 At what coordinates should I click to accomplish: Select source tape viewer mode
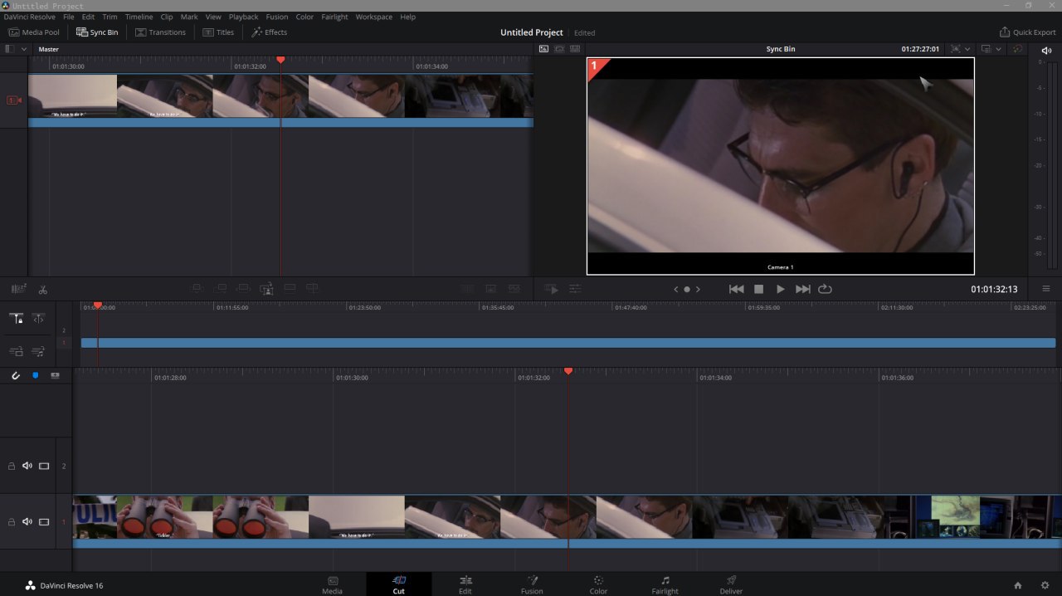click(559, 49)
